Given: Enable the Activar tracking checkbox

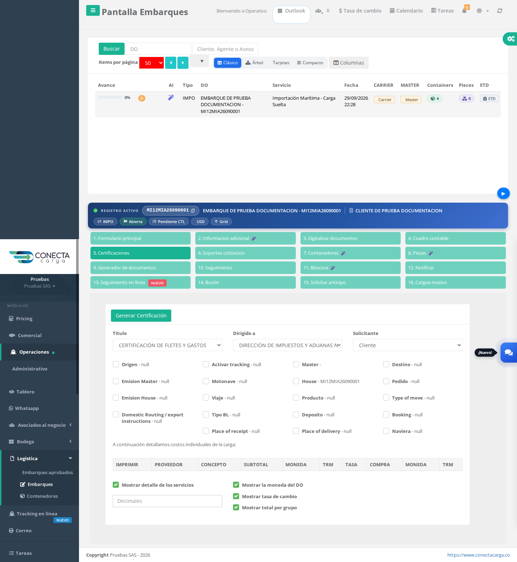Looking at the screenshot, I should pyautogui.click(x=206, y=364).
